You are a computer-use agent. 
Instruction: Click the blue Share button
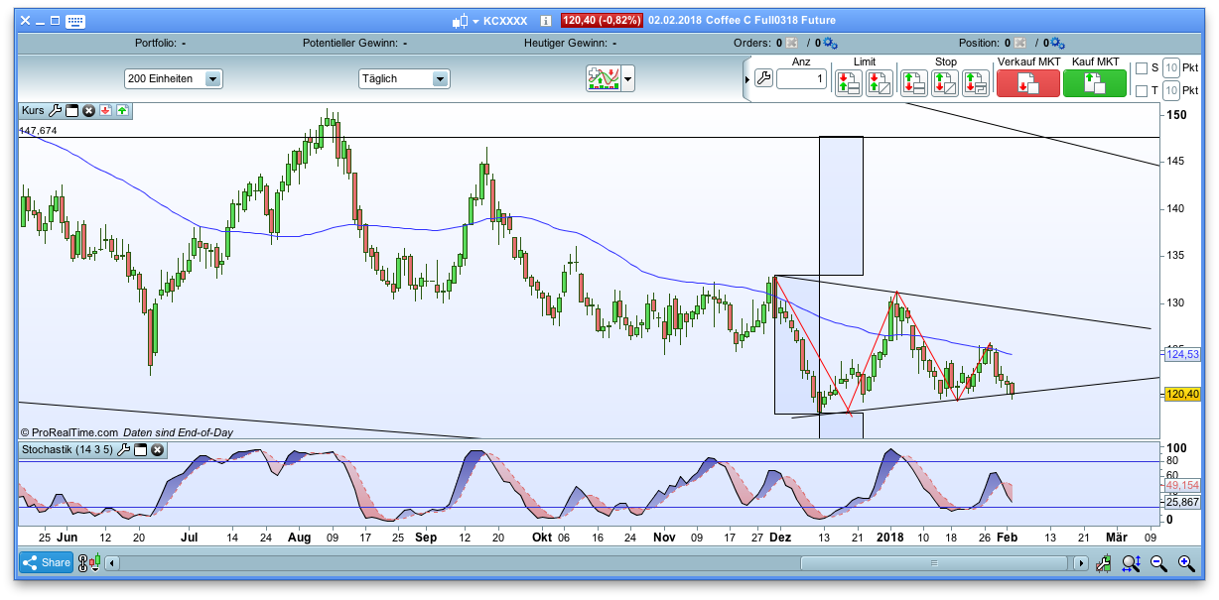click(x=46, y=562)
